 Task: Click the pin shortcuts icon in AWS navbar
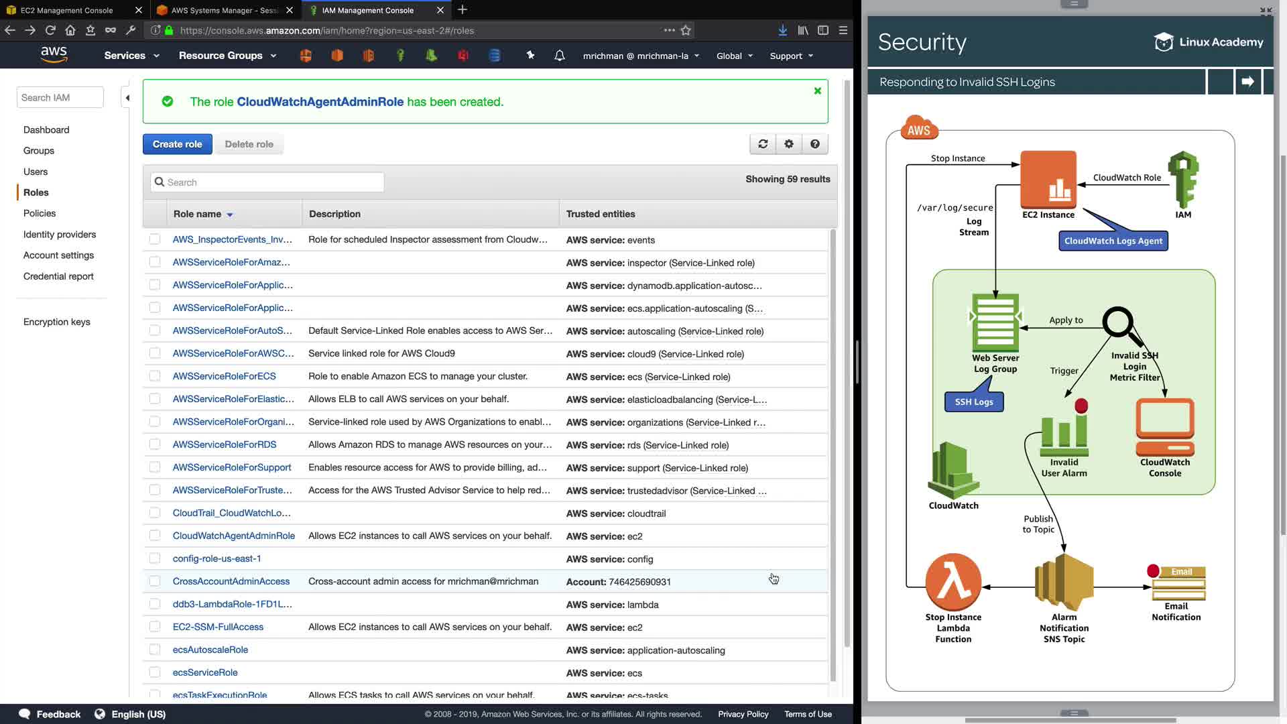point(530,56)
